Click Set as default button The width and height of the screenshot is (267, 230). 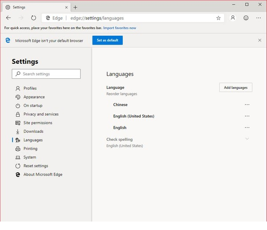(x=107, y=40)
